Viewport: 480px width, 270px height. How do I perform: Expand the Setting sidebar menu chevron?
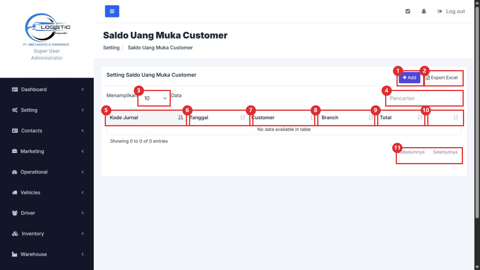tap(83, 110)
